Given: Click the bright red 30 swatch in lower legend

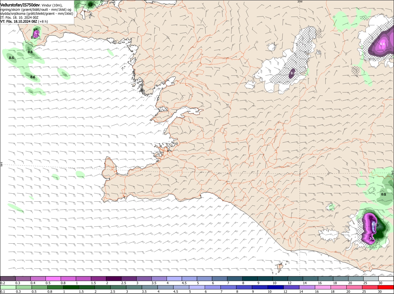Looking at the screenshot, I should pos(386,287).
